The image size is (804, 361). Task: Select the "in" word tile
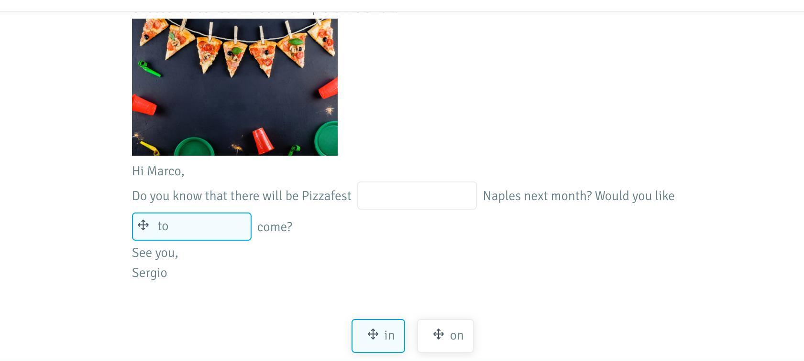point(378,336)
